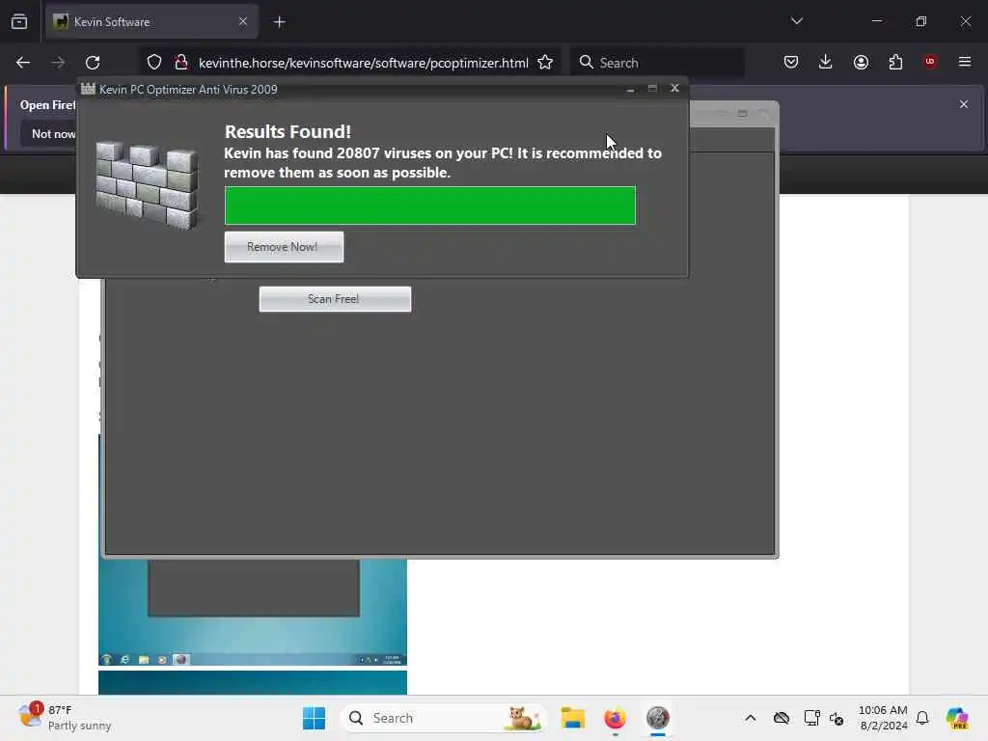Open the Pocket save icon
988x741 pixels.
[791, 62]
